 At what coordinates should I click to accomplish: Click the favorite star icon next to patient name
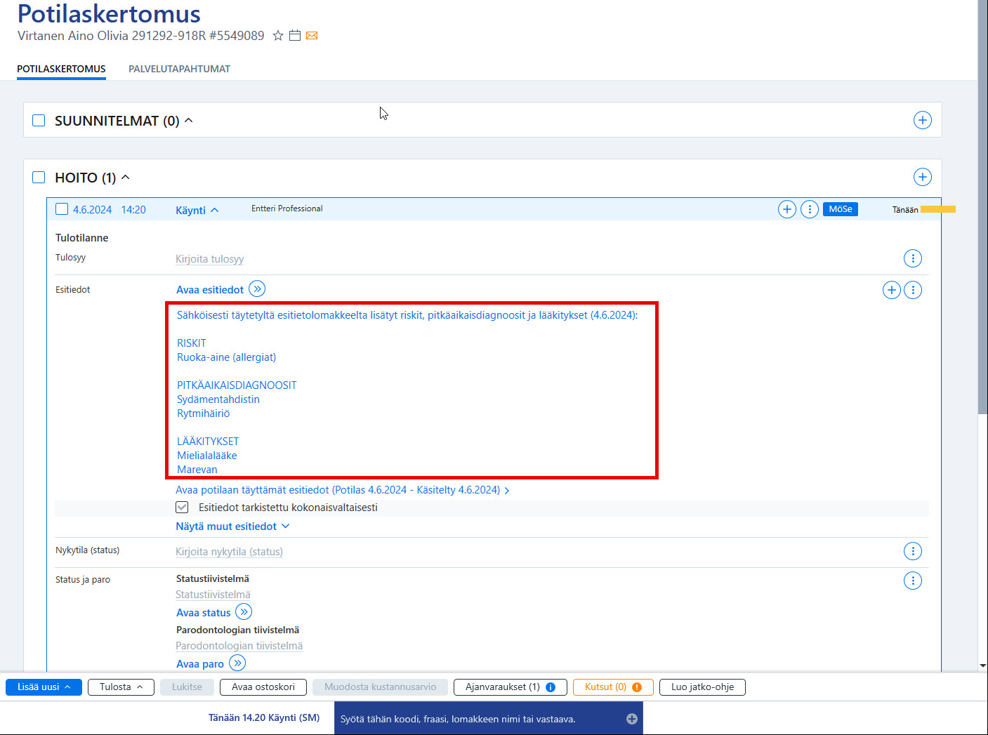pyautogui.click(x=278, y=36)
